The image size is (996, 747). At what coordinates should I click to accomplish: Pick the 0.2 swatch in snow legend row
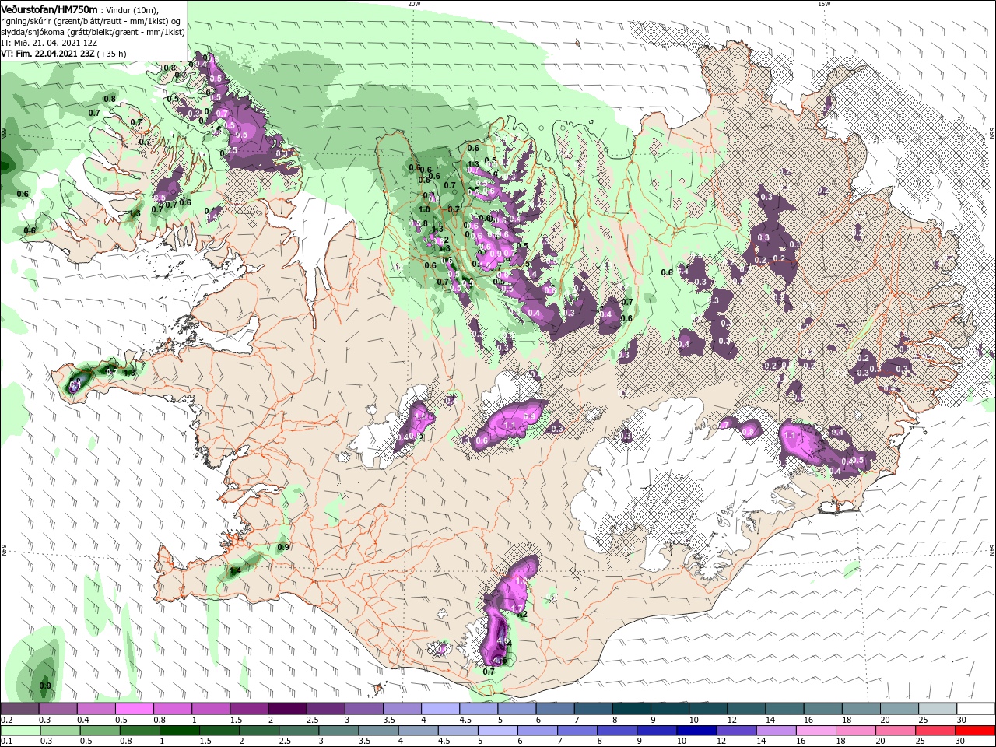(x=19, y=708)
